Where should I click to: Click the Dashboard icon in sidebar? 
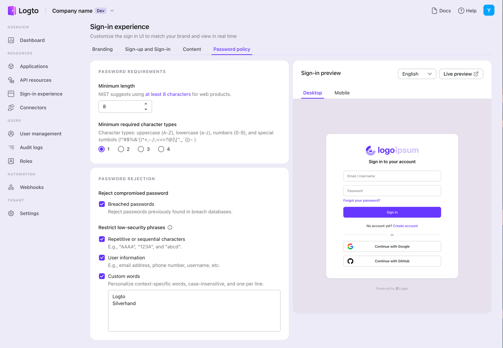[x=11, y=40]
